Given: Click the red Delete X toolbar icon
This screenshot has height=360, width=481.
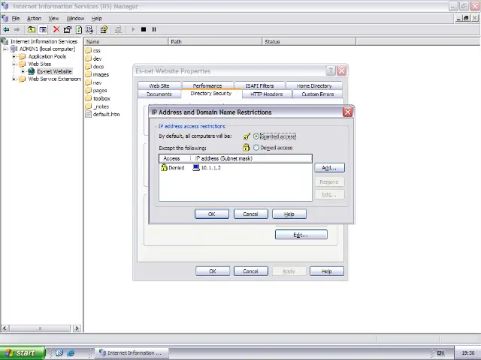Looking at the screenshot, I should tap(56, 29).
